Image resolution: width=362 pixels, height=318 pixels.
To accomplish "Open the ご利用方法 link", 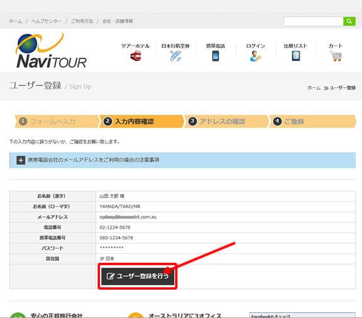I will tap(82, 21).
